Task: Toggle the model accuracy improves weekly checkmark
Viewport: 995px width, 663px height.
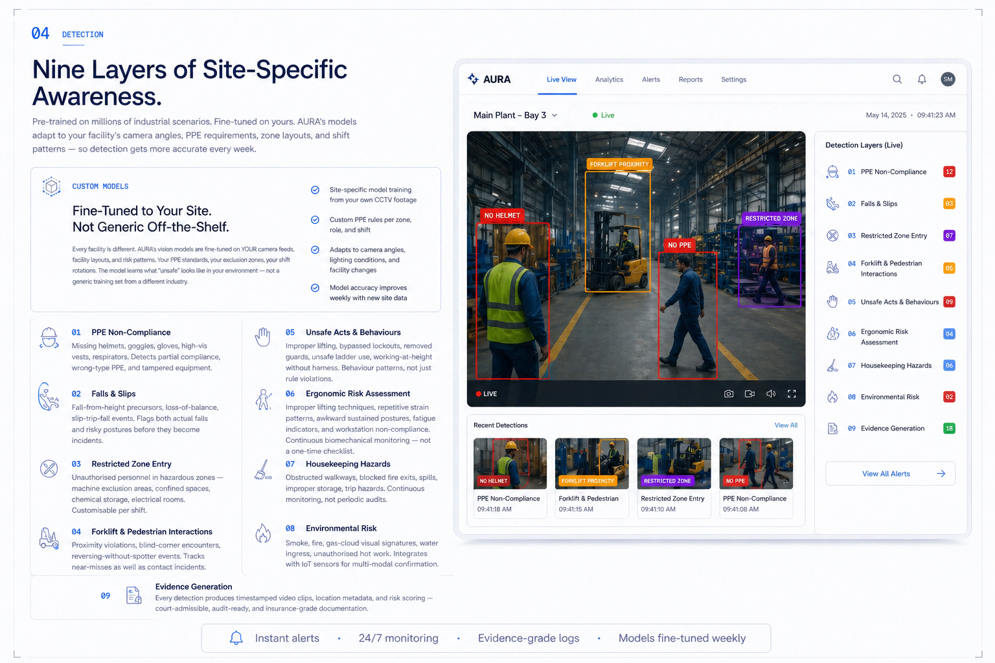Action: click(x=315, y=288)
